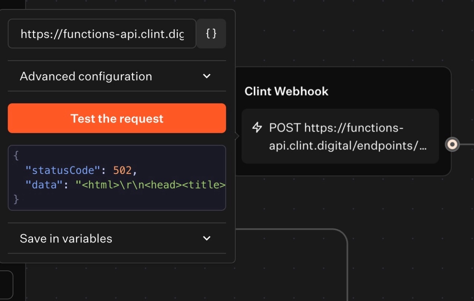Screen dimensions: 474x301
Task: Click the curly braces variable insert button
Action: [x=211, y=34]
